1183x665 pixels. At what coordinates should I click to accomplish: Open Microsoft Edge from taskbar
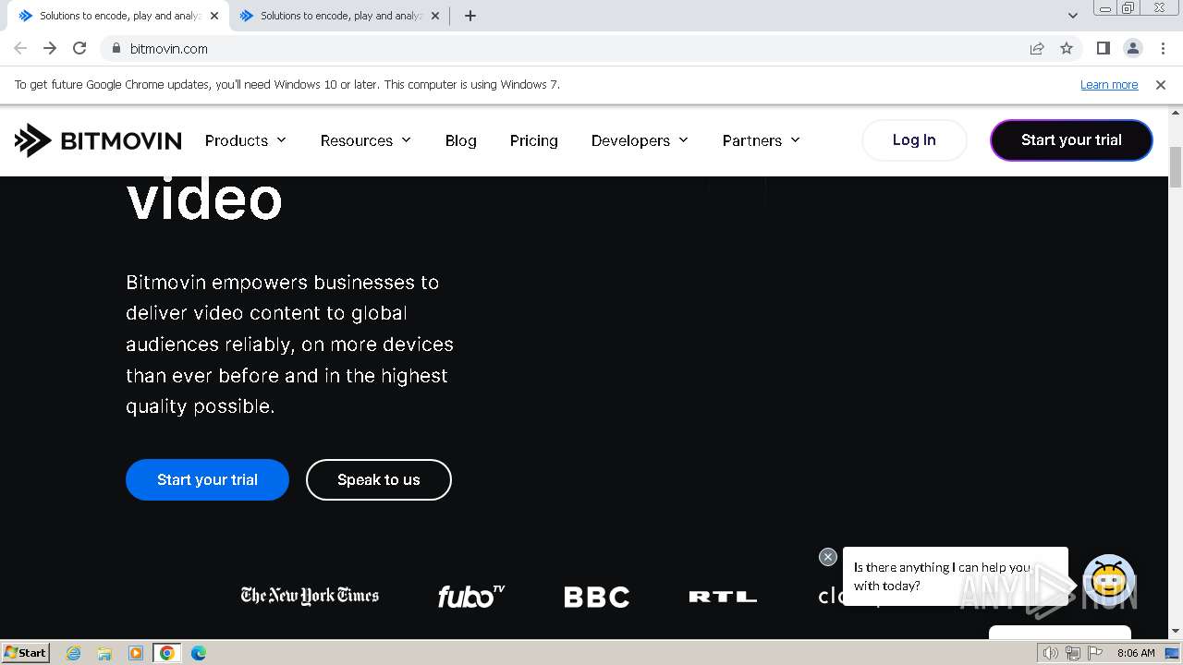point(199,653)
